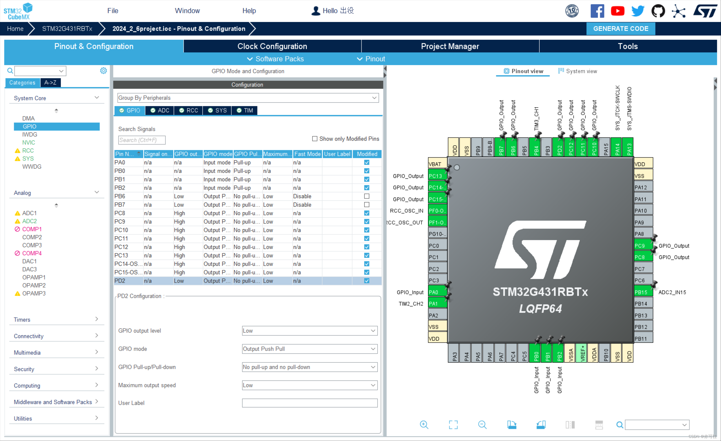This screenshot has width=721, height=441.
Task: Select the Clock Configuration tab
Action: (x=272, y=46)
